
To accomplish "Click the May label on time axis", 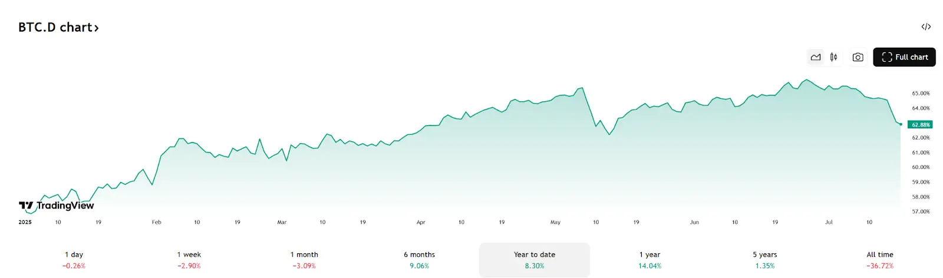I will pyautogui.click(x=555, y=223).
